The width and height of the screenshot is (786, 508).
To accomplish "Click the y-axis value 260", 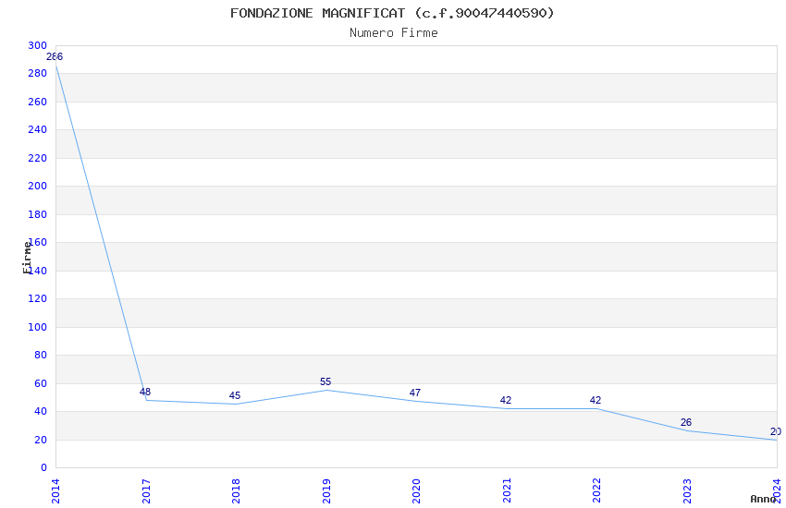I will tap(38, 103).
